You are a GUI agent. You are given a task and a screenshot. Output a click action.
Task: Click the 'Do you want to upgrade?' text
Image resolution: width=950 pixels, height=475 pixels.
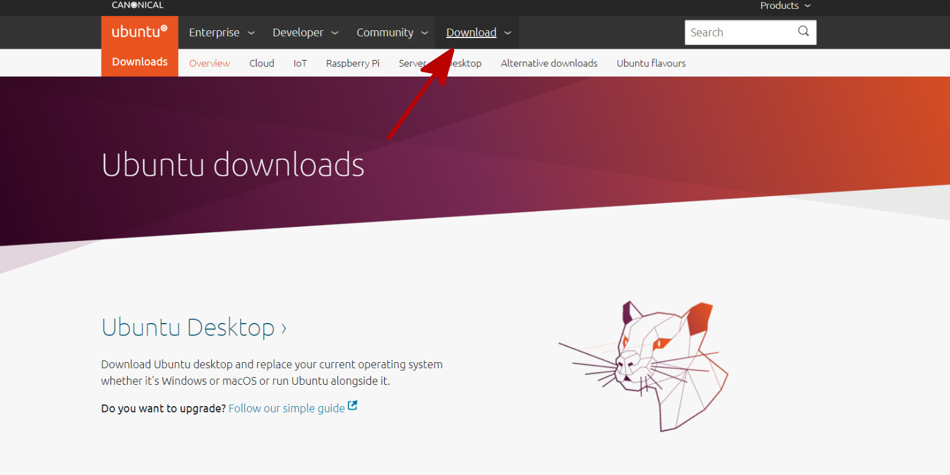pyautogui.click(x=163, y=408)
